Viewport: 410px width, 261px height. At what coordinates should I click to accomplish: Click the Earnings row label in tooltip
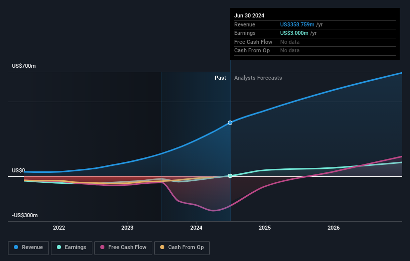coord(245,33)
